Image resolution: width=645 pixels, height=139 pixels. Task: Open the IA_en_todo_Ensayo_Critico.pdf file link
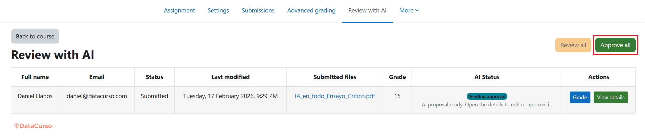[x=335, y=96]
